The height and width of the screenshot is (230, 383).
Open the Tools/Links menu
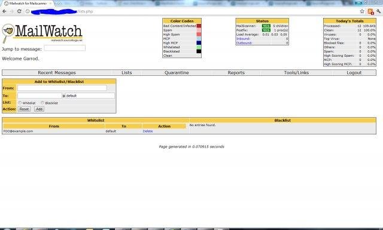tap(296, 73)
